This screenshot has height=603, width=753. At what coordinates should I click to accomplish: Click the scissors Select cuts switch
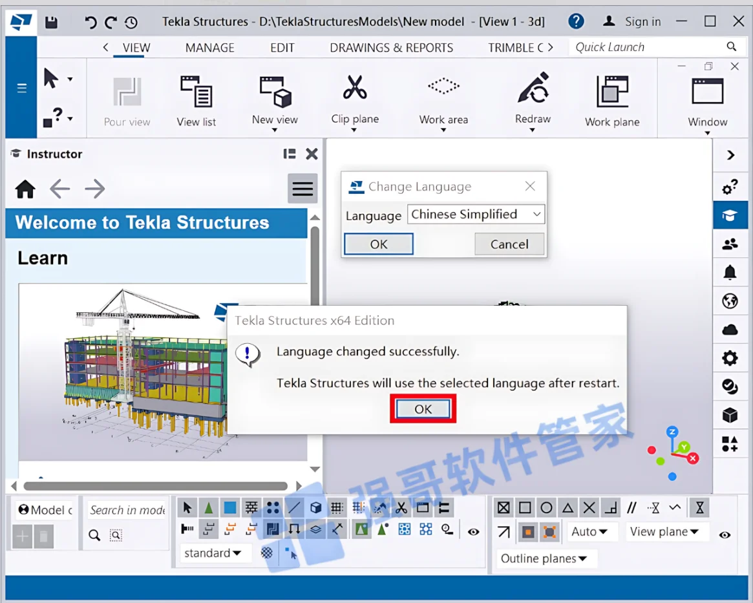pos(401,507)
